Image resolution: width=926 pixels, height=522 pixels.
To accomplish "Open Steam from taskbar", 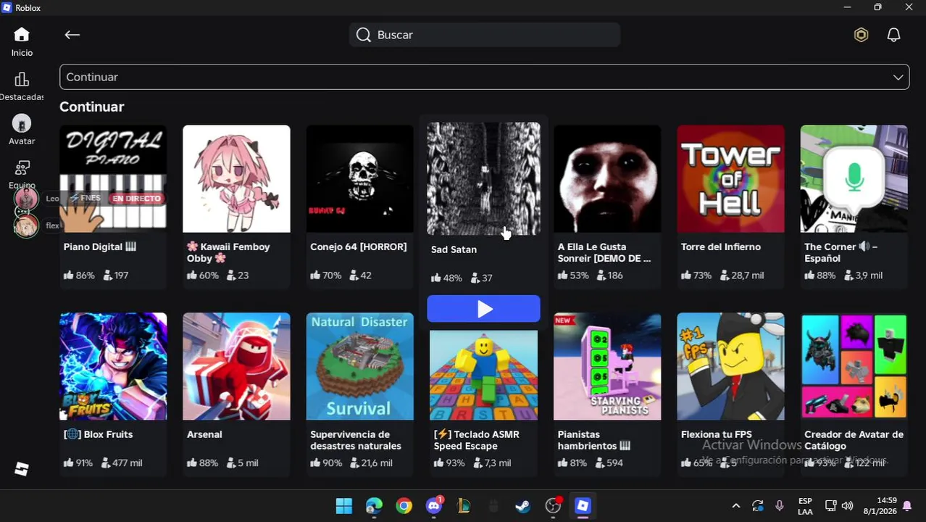I will click(522, 506).
